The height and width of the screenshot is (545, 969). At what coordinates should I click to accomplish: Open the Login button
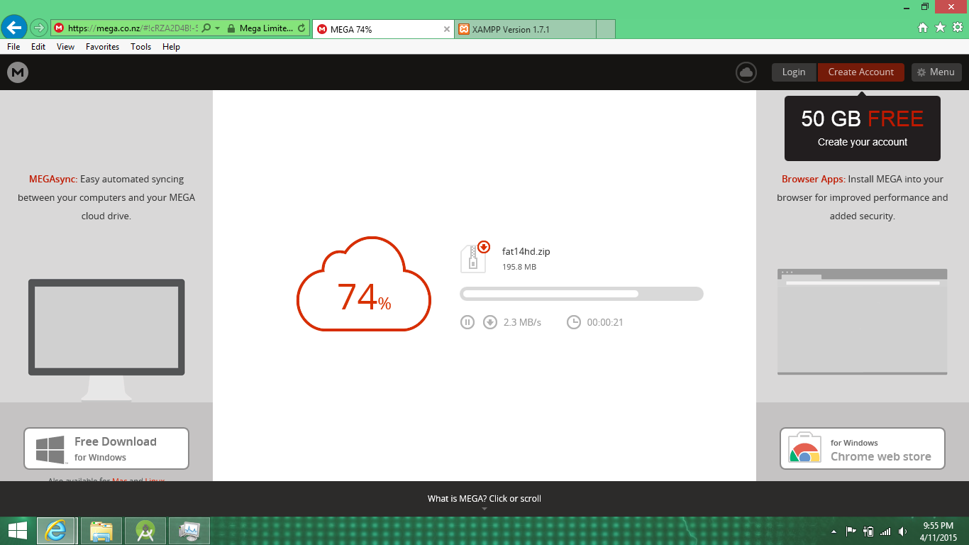click(x=794, y=72)
